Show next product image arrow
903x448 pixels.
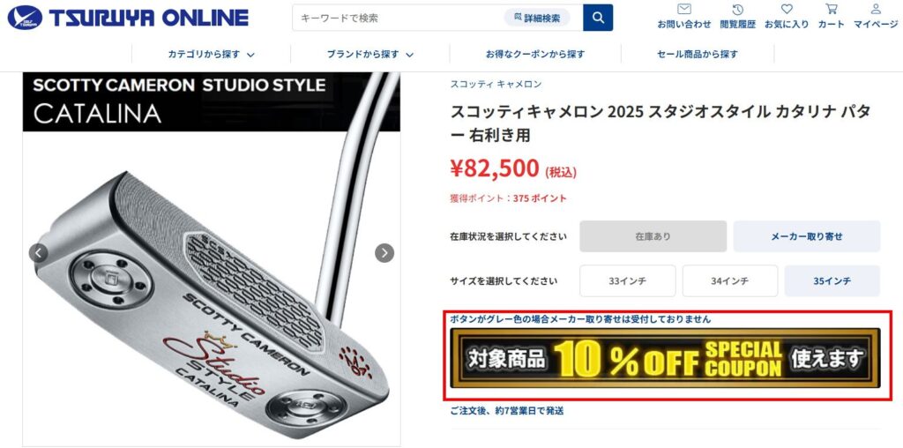tap(384, 253)
